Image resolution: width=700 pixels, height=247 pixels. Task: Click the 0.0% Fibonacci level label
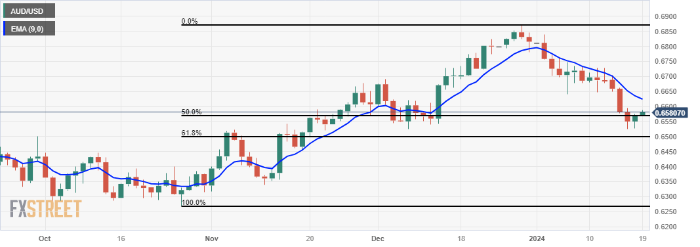point(190,21)
